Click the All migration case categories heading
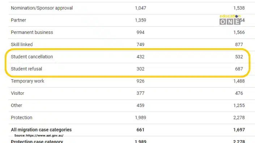 click(x=41, y=130)
